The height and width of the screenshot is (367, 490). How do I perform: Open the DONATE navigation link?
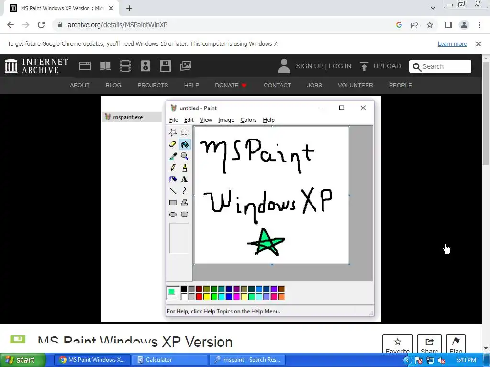[x=231, y=85]
